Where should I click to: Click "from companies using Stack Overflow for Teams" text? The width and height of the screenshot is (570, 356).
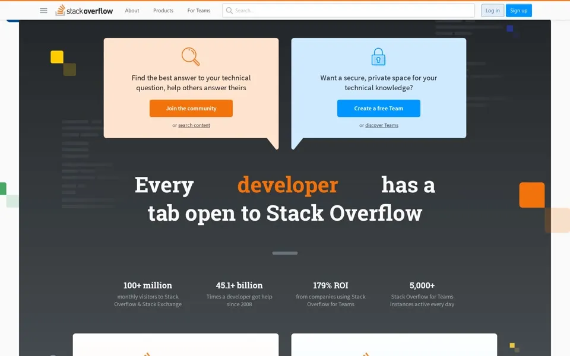331,300
